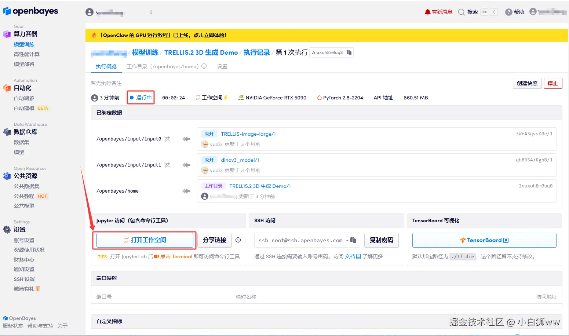This screenshot has width=569, height=336.
Task: Unbind the /openbayes/input/input0 data icon
Action: point(167,139)
